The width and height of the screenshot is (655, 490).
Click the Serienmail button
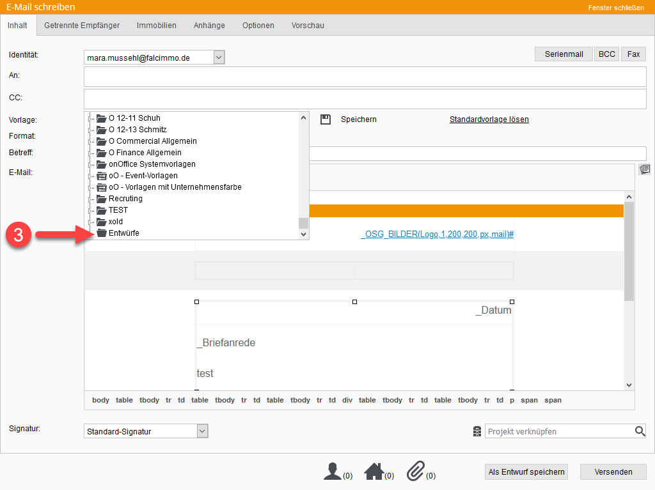coord(564,54)
